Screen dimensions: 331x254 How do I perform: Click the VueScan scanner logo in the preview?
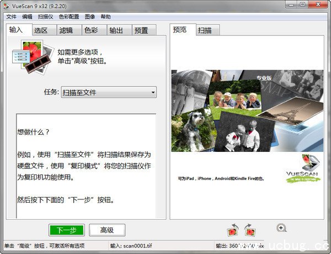coord(303,168)
